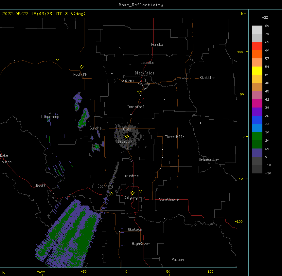Click the RockyMH label

pyautogui.click(x=80, y=74)
